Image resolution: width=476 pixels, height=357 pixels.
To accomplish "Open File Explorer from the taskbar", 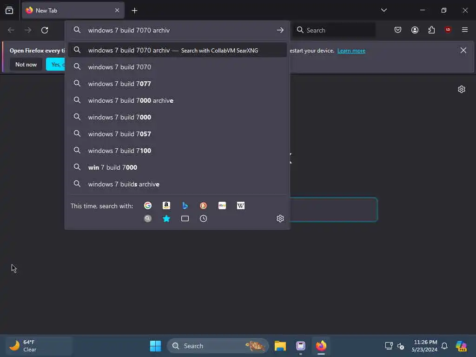I will [280, 346].
